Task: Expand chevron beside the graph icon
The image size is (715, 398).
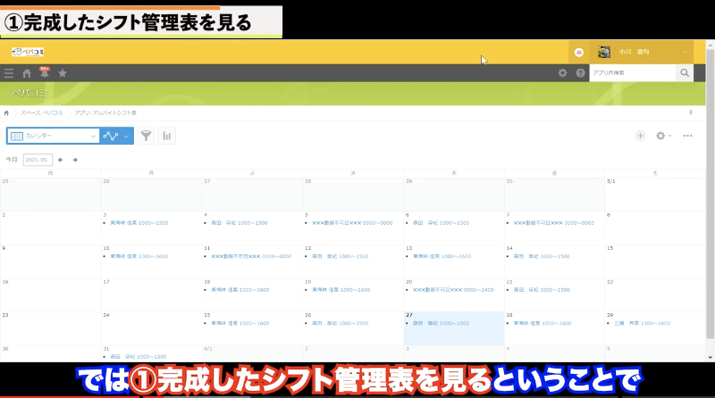Action: click(126, 136)
